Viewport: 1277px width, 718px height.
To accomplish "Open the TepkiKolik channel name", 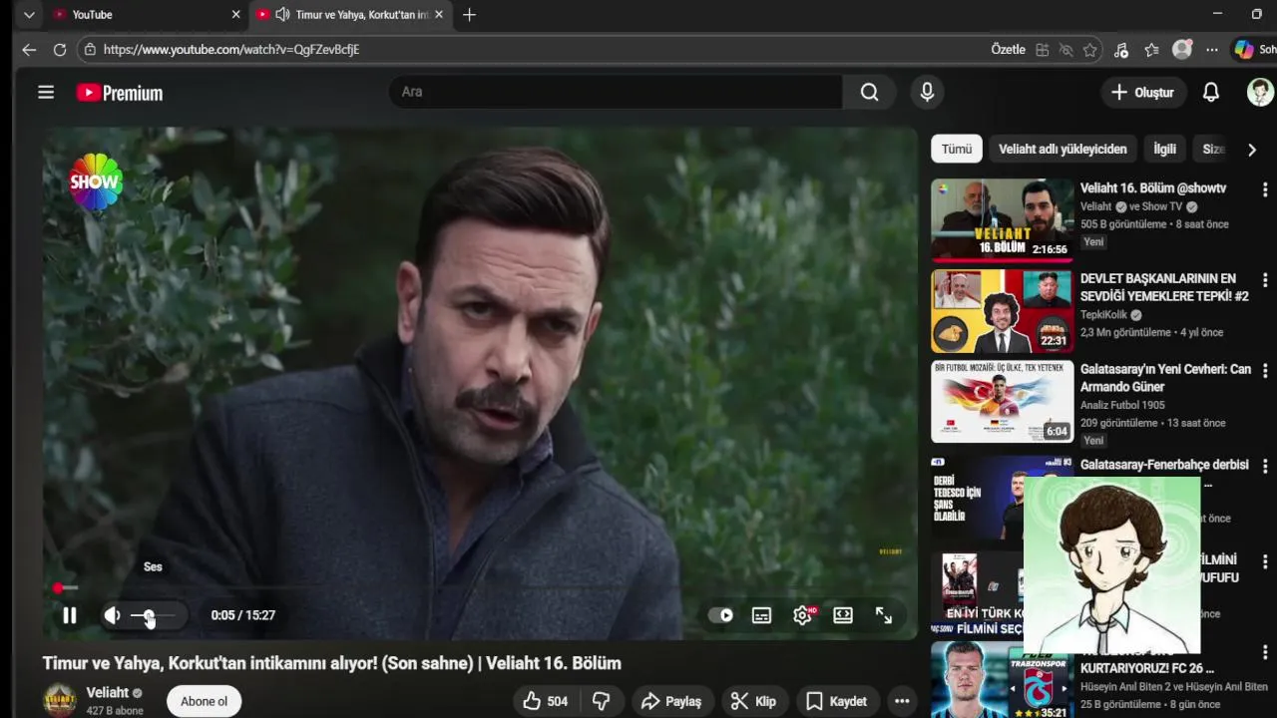I will (x=1104, y=315).
